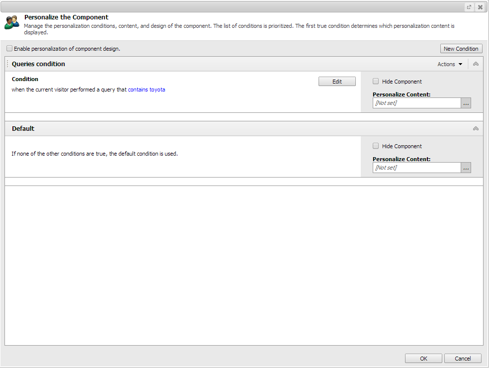Screen dimensions: 489x368
Task: Check Hide Component for the Queries condition
Action: coord(376,81)
